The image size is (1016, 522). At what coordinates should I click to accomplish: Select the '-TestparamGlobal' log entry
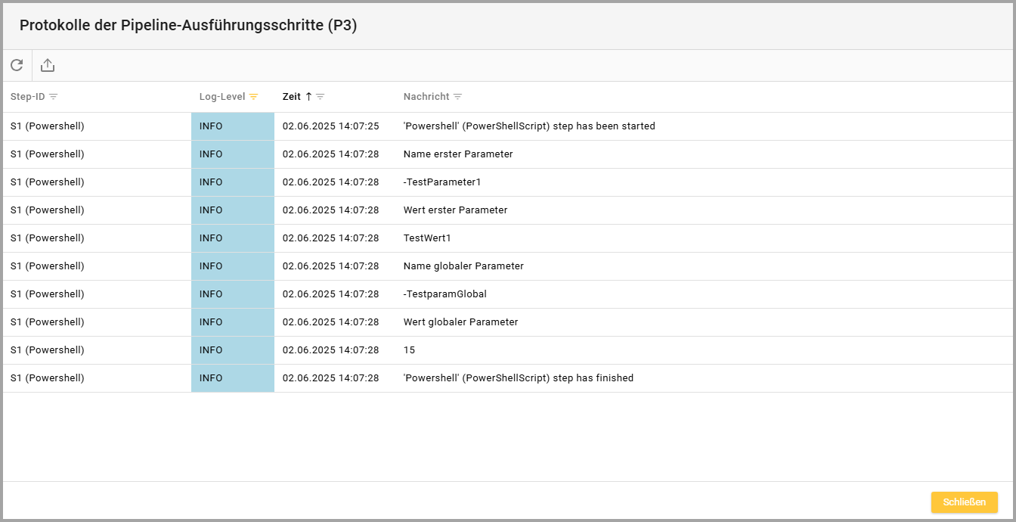pos(444,294)
